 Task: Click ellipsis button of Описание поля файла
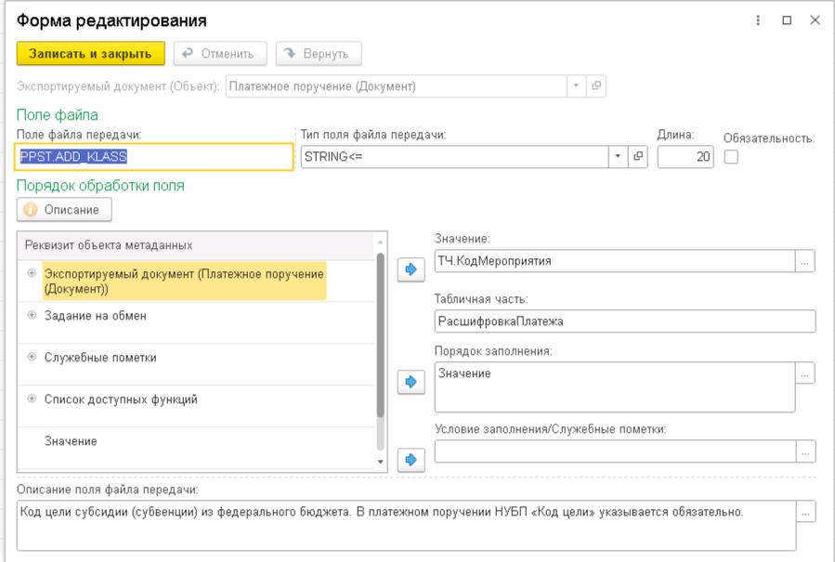806,512
